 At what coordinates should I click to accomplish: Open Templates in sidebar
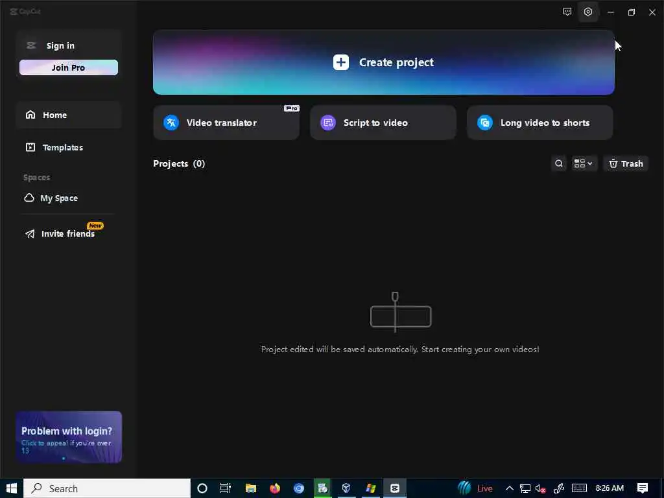tap(69, 147)
